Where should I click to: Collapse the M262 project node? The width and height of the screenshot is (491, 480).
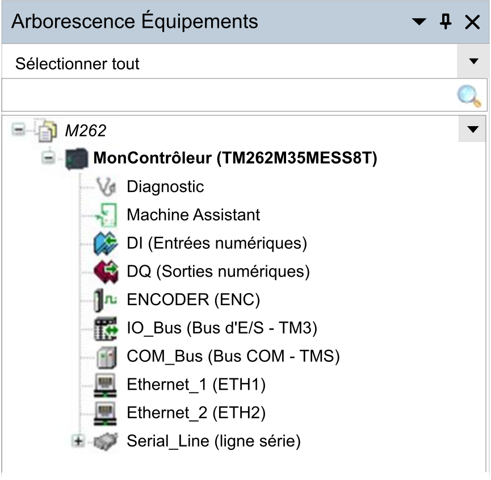(19, 130)
